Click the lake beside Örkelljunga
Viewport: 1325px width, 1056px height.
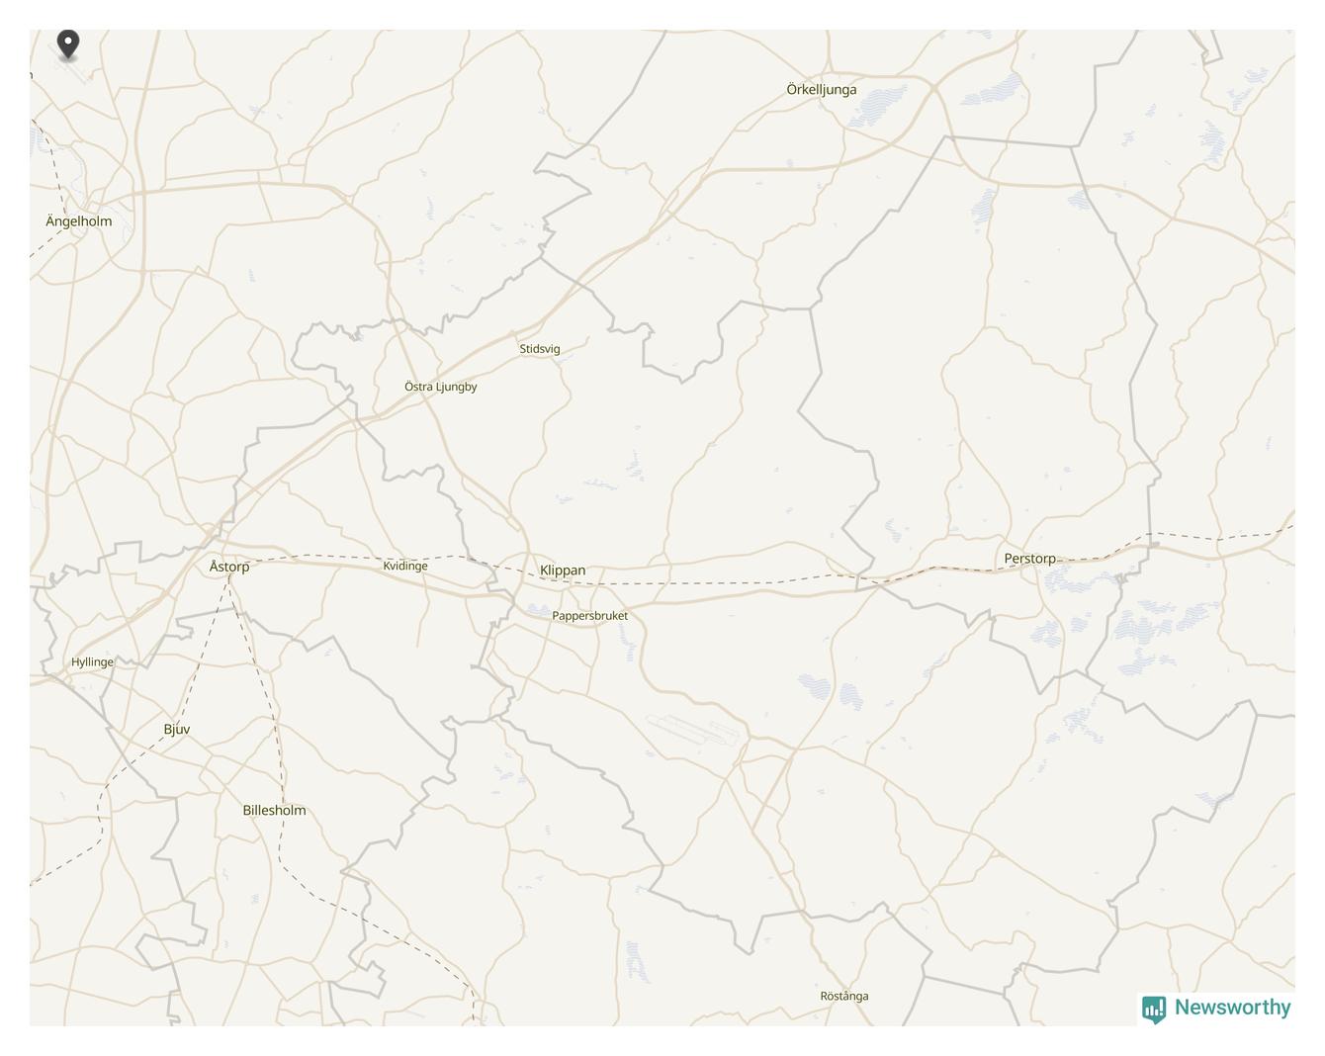click(879, 104)
